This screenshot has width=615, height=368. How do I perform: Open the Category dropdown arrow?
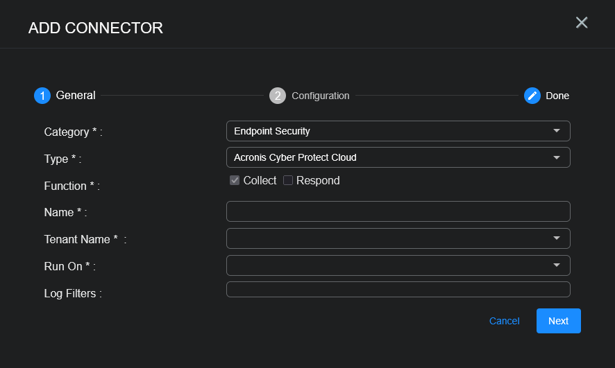click(x=556, y=131)
